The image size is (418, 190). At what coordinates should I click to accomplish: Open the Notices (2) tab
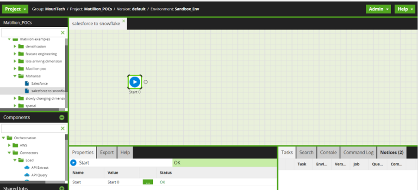[x=392, y=152]
